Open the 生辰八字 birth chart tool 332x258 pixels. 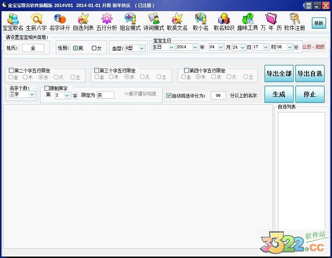coord(36,22)
